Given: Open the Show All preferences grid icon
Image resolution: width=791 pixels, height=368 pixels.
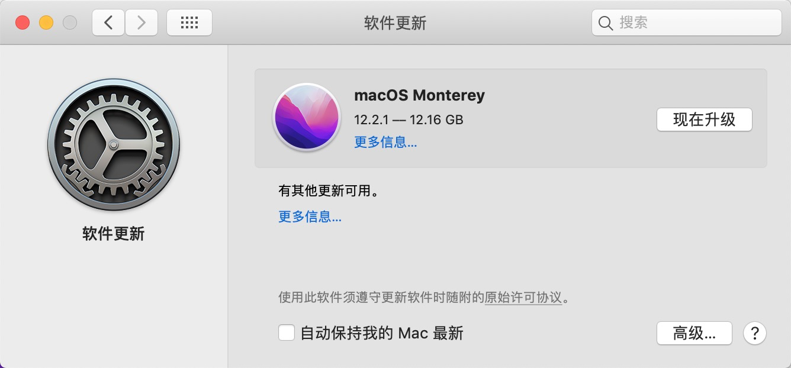Looking at the screenshot, I should pos(189,22).
